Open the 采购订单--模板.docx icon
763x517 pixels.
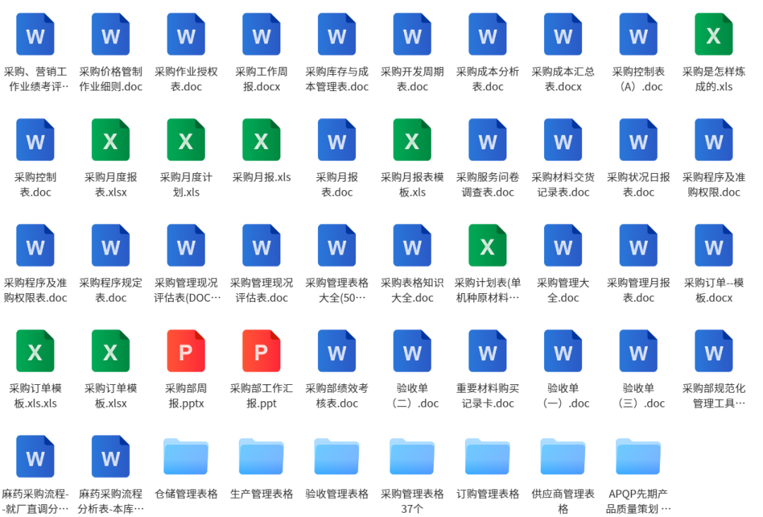pos(714,245)
